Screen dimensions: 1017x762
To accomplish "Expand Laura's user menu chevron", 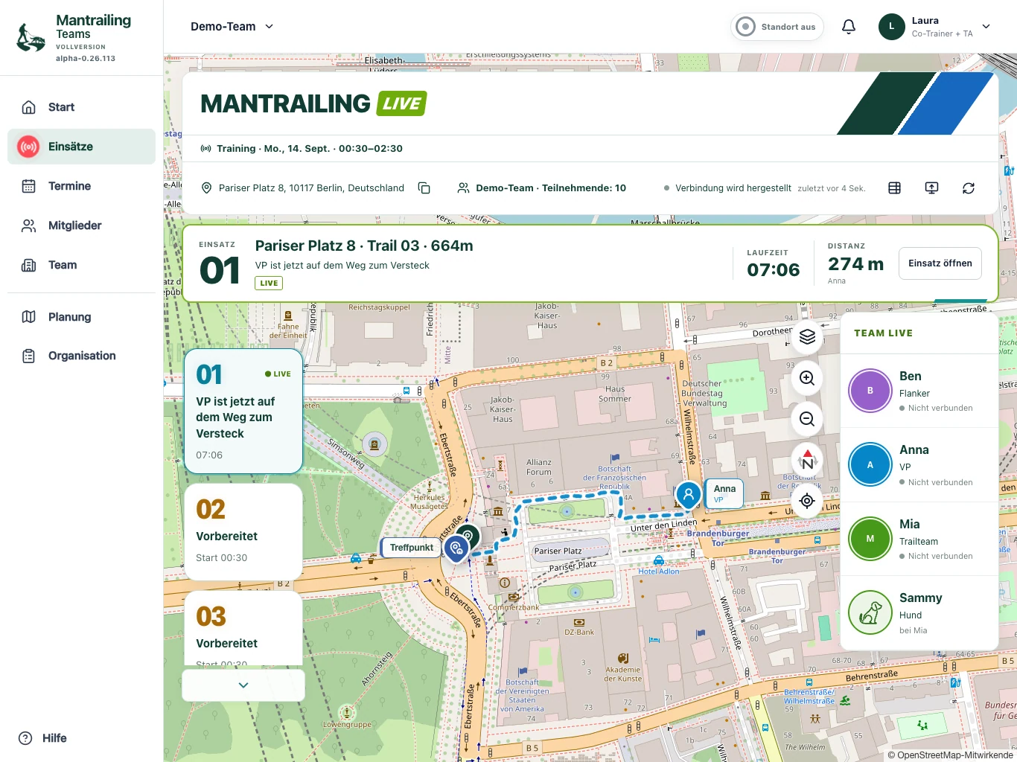I will (986, 27).
